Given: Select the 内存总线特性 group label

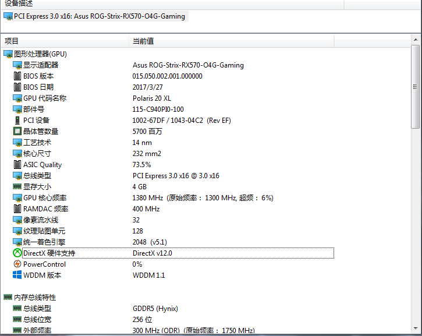Looking at the screenshot, I should [x=35, y=297].
